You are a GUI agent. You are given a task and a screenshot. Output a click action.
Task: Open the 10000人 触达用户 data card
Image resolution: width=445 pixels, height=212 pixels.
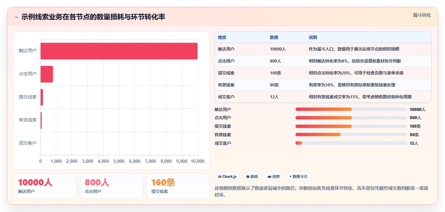(x=45, y=186)
